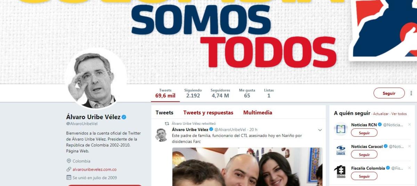Click the small tweet author avatar

[x=161, y=135]
